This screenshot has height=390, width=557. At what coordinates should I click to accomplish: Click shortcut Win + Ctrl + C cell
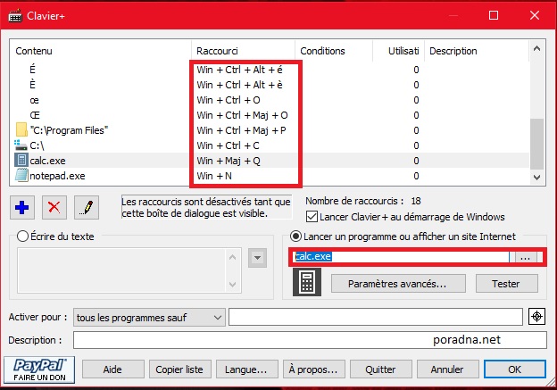click(228, 145)
